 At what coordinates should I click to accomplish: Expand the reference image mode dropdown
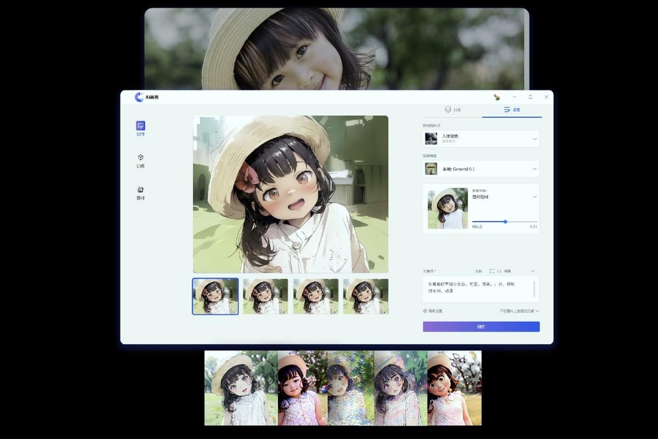(x=535, y=197)
